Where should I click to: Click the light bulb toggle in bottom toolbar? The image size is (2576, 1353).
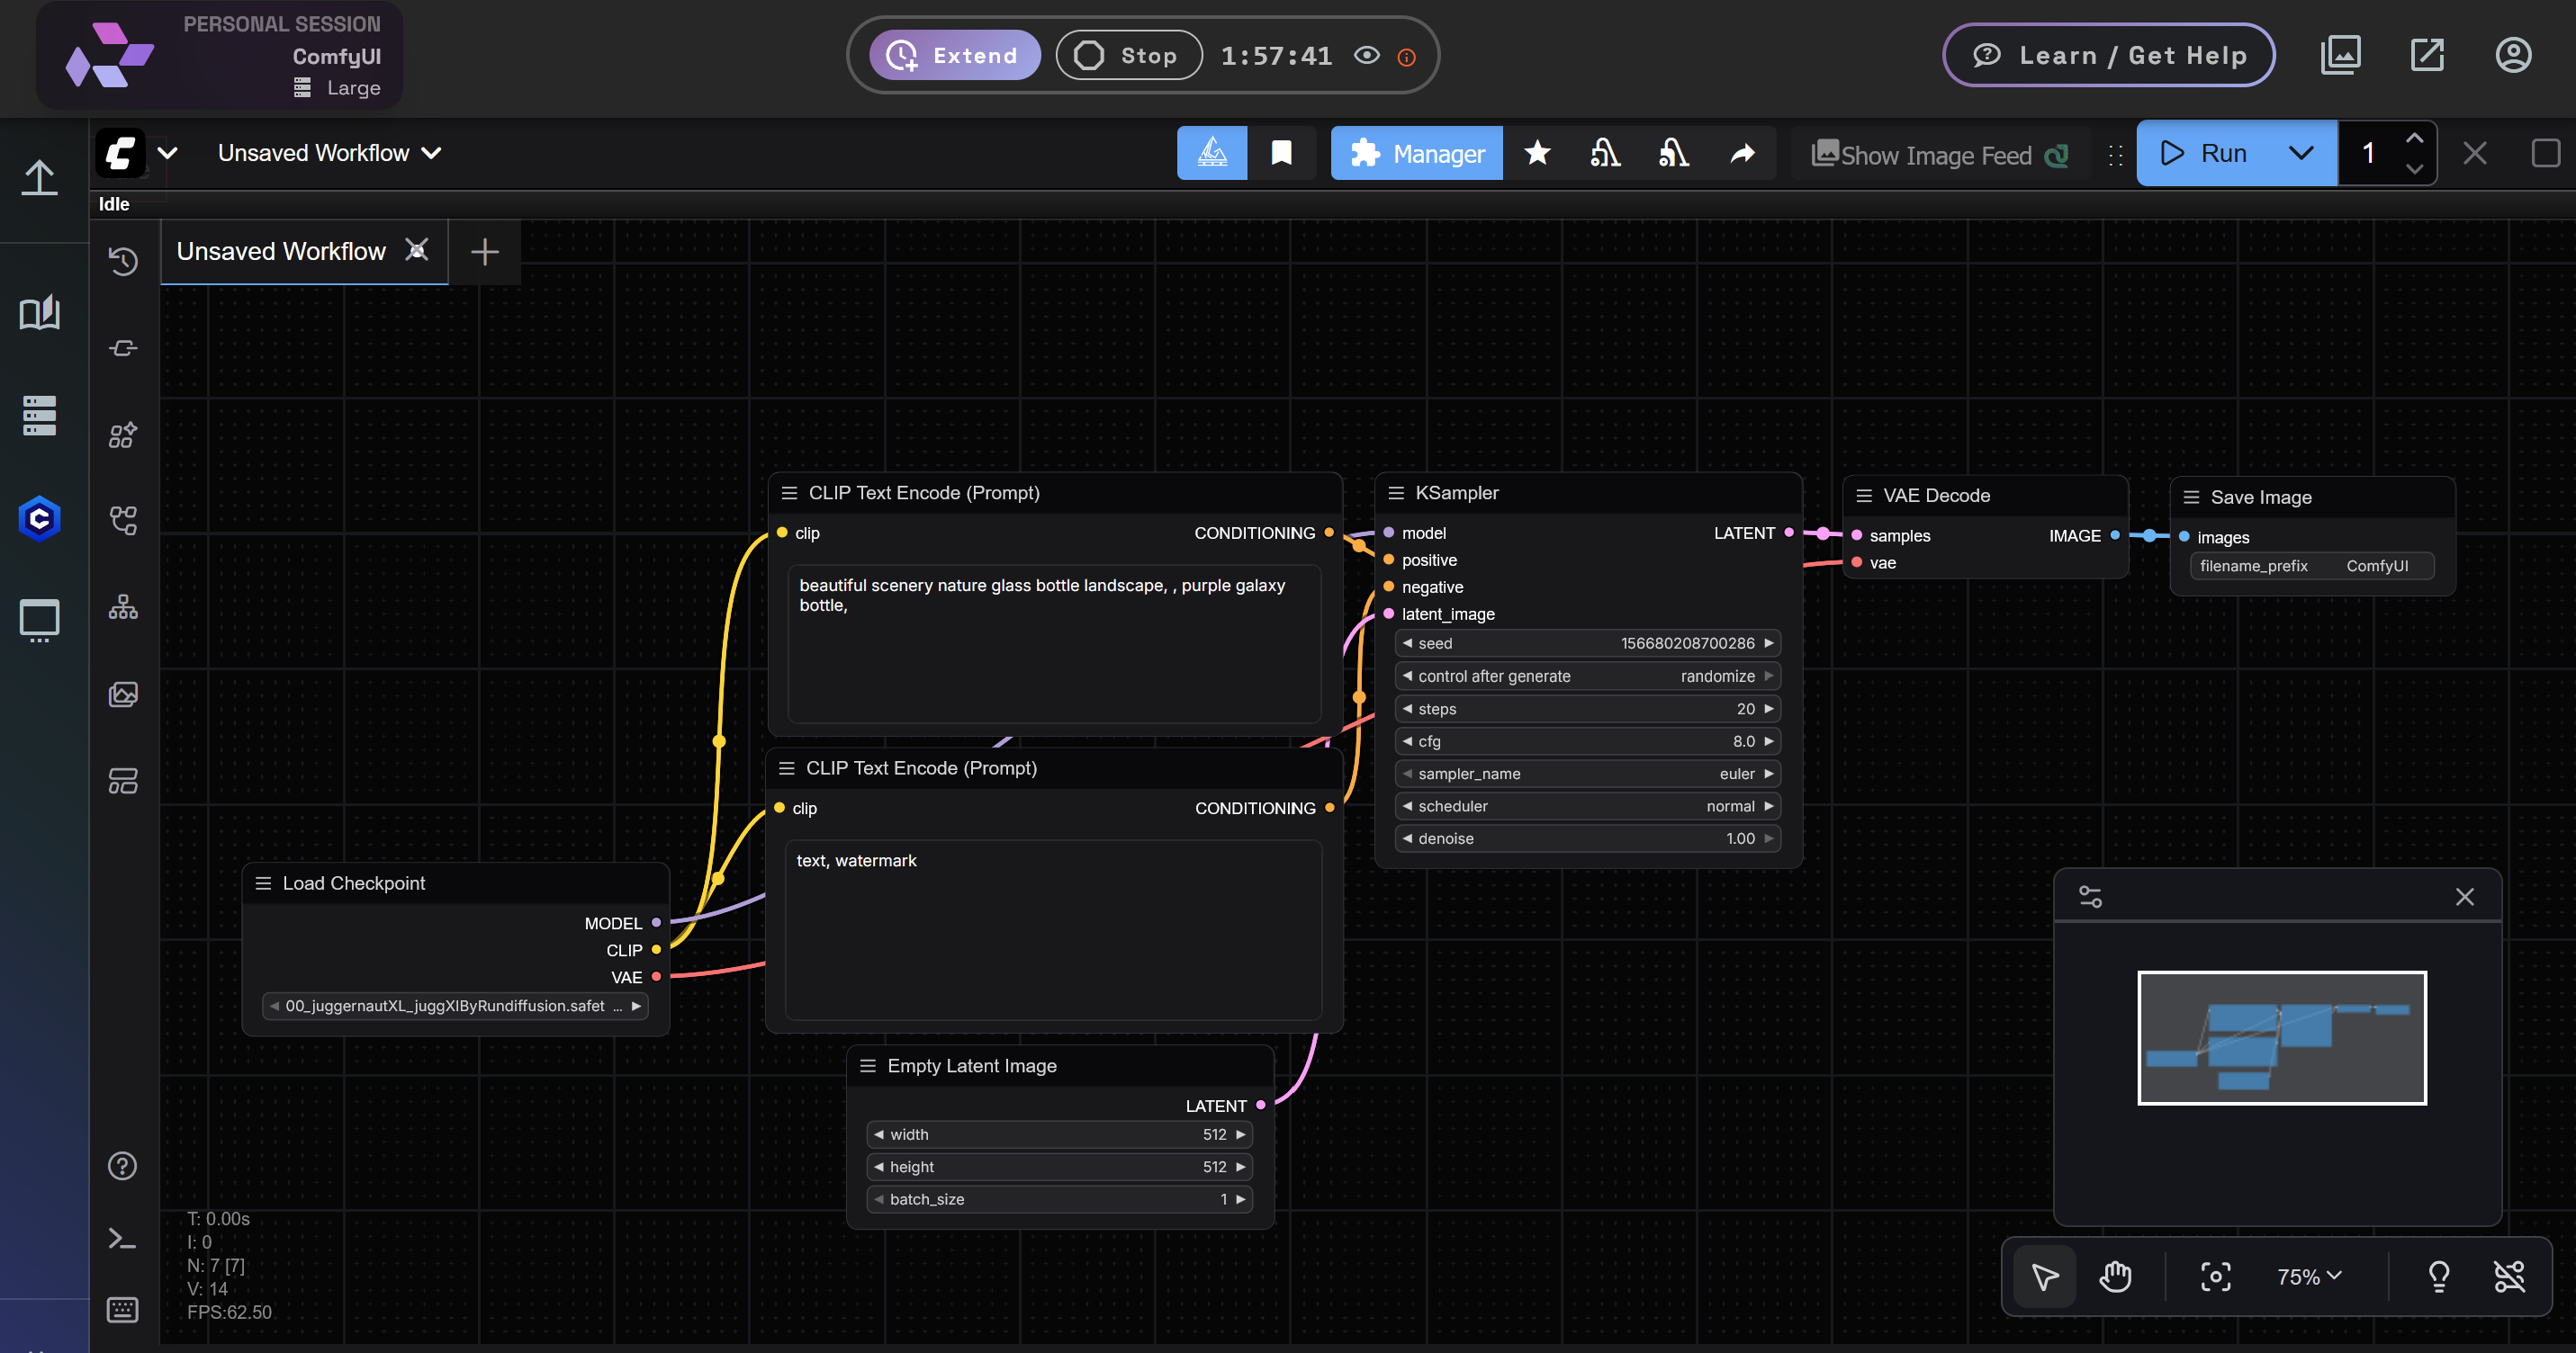coord(2438,1276)
